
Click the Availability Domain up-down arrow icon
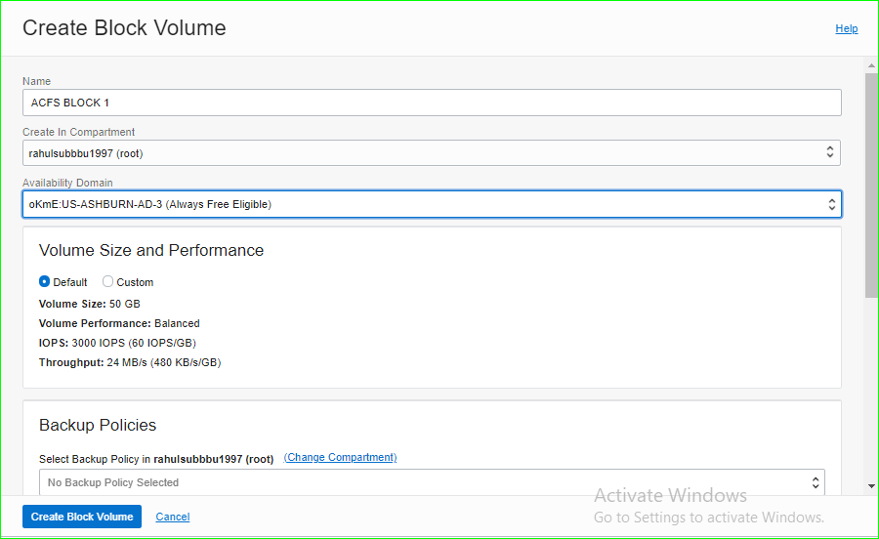832,204
